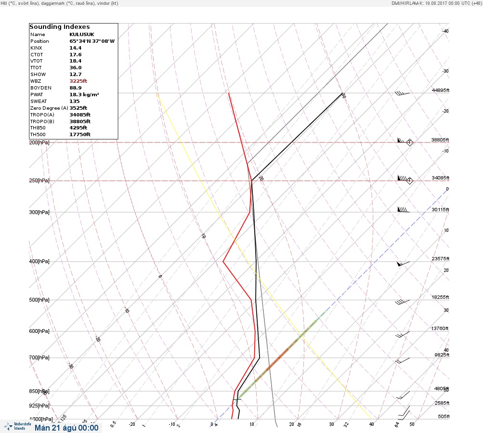The image size is (483, 433).
Task: Click the 50 temperature label on bottom axis
Action: [412, 424]
